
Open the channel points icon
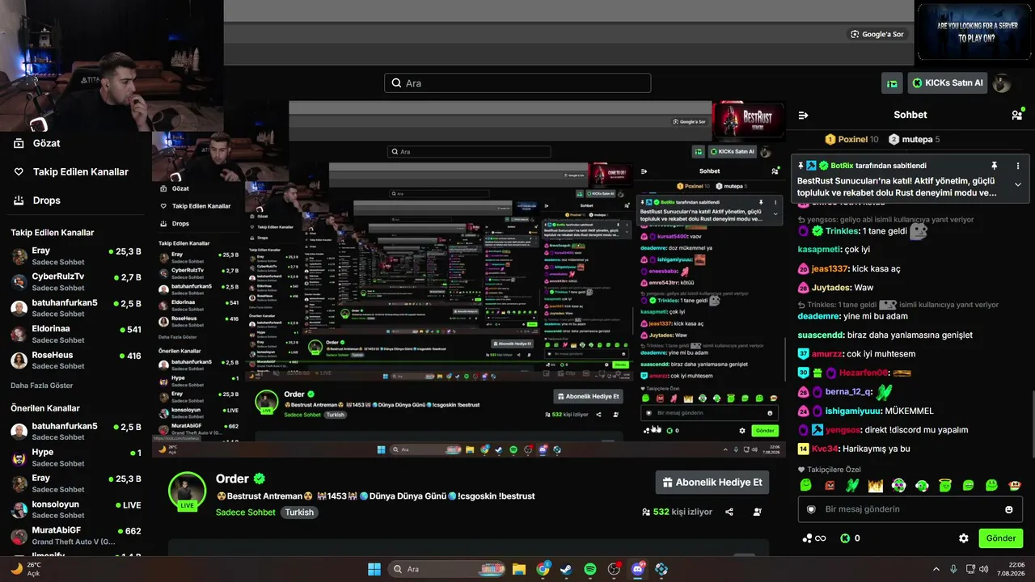click(x=813, y=538)
